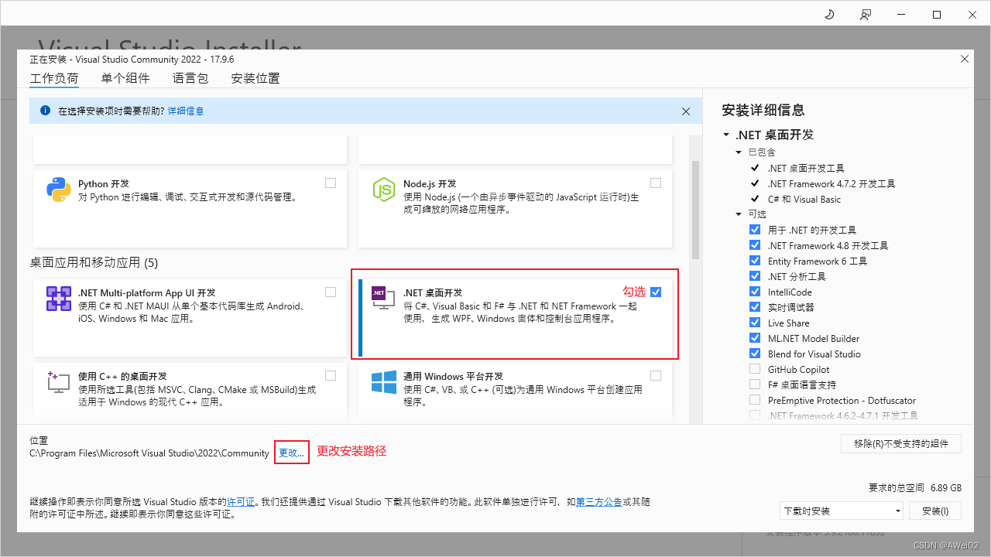Image resolution: width=991 pixels, height=557 pixels.
Task: Click the Node.js development workload icon
Action: [x=384, y=190]
